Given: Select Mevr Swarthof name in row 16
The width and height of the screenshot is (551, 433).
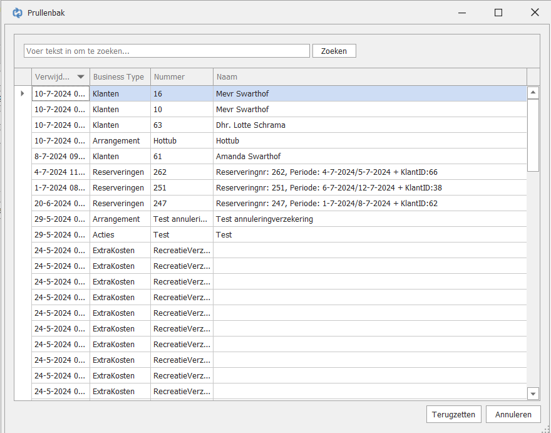Looking at the screenshot, I should [x=242, y=94].
